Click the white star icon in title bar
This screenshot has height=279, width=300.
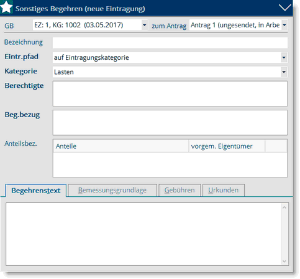(x=6, y=7)
